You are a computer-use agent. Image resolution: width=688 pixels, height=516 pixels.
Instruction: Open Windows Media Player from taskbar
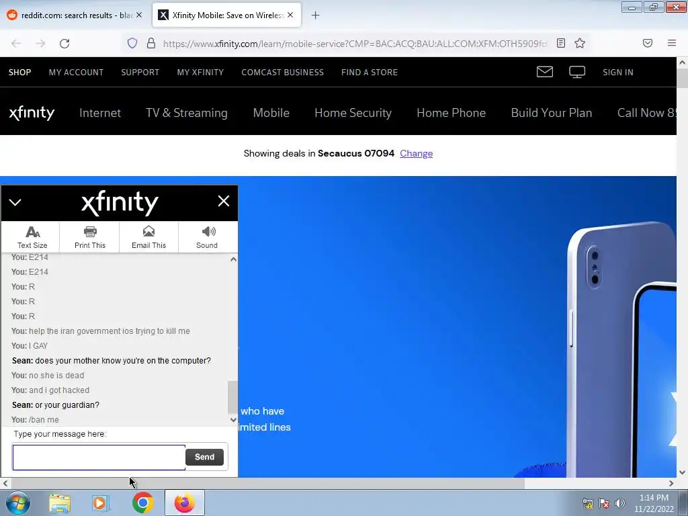[100, 503]
